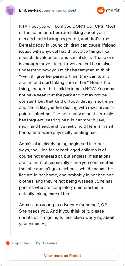The height and width of the screenshot is (266, 125).
Task: Click the 'commented on' header text
Action: (54, 11)
